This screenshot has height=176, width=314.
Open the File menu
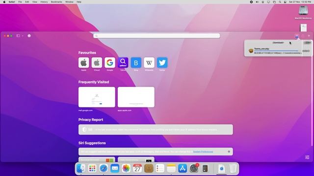[20, 2]
